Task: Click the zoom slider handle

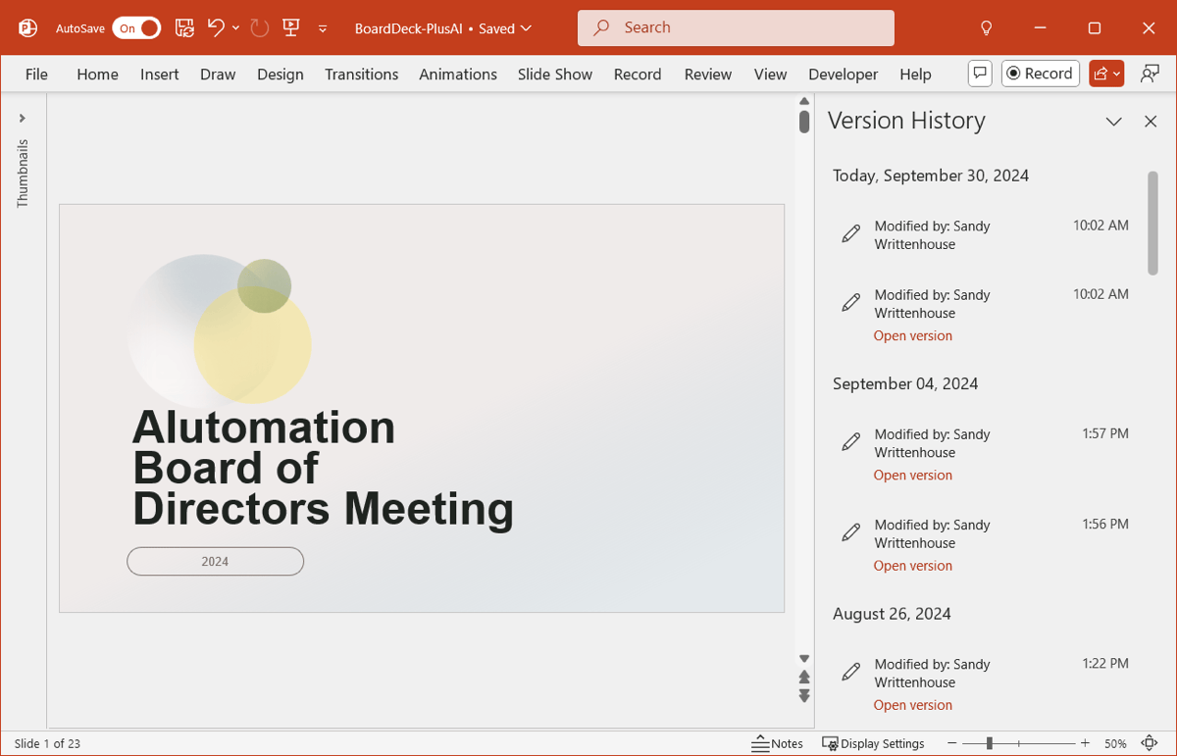Action: 990,743
